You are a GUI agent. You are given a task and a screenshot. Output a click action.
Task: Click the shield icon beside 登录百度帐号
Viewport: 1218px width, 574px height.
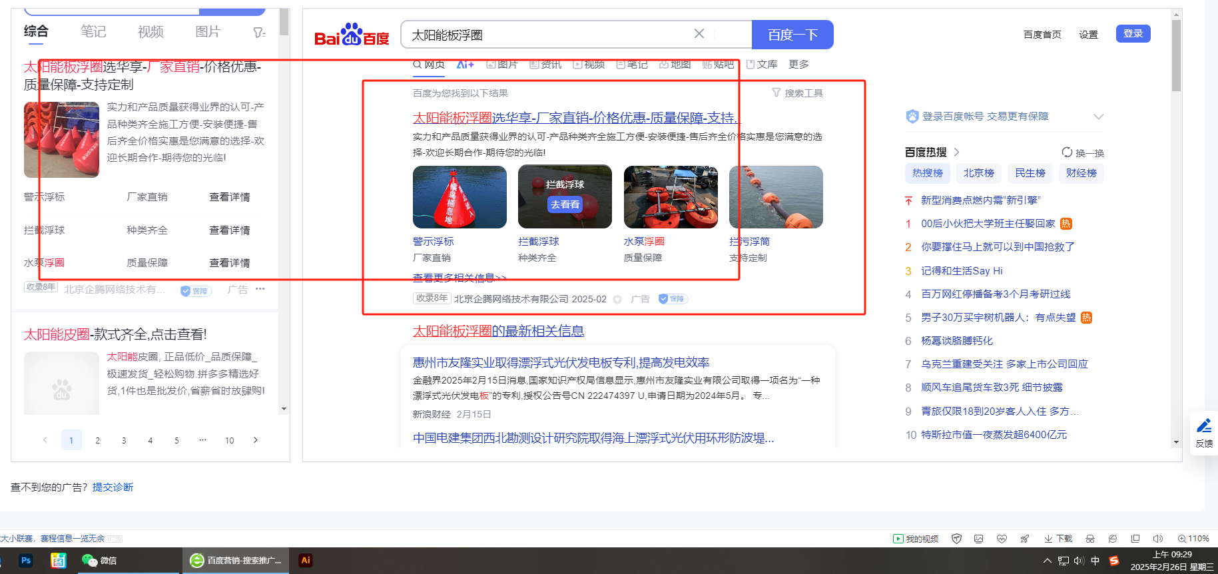(x=912, y=117)
